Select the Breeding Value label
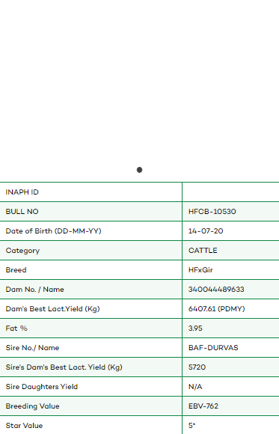 coord(32,406)
